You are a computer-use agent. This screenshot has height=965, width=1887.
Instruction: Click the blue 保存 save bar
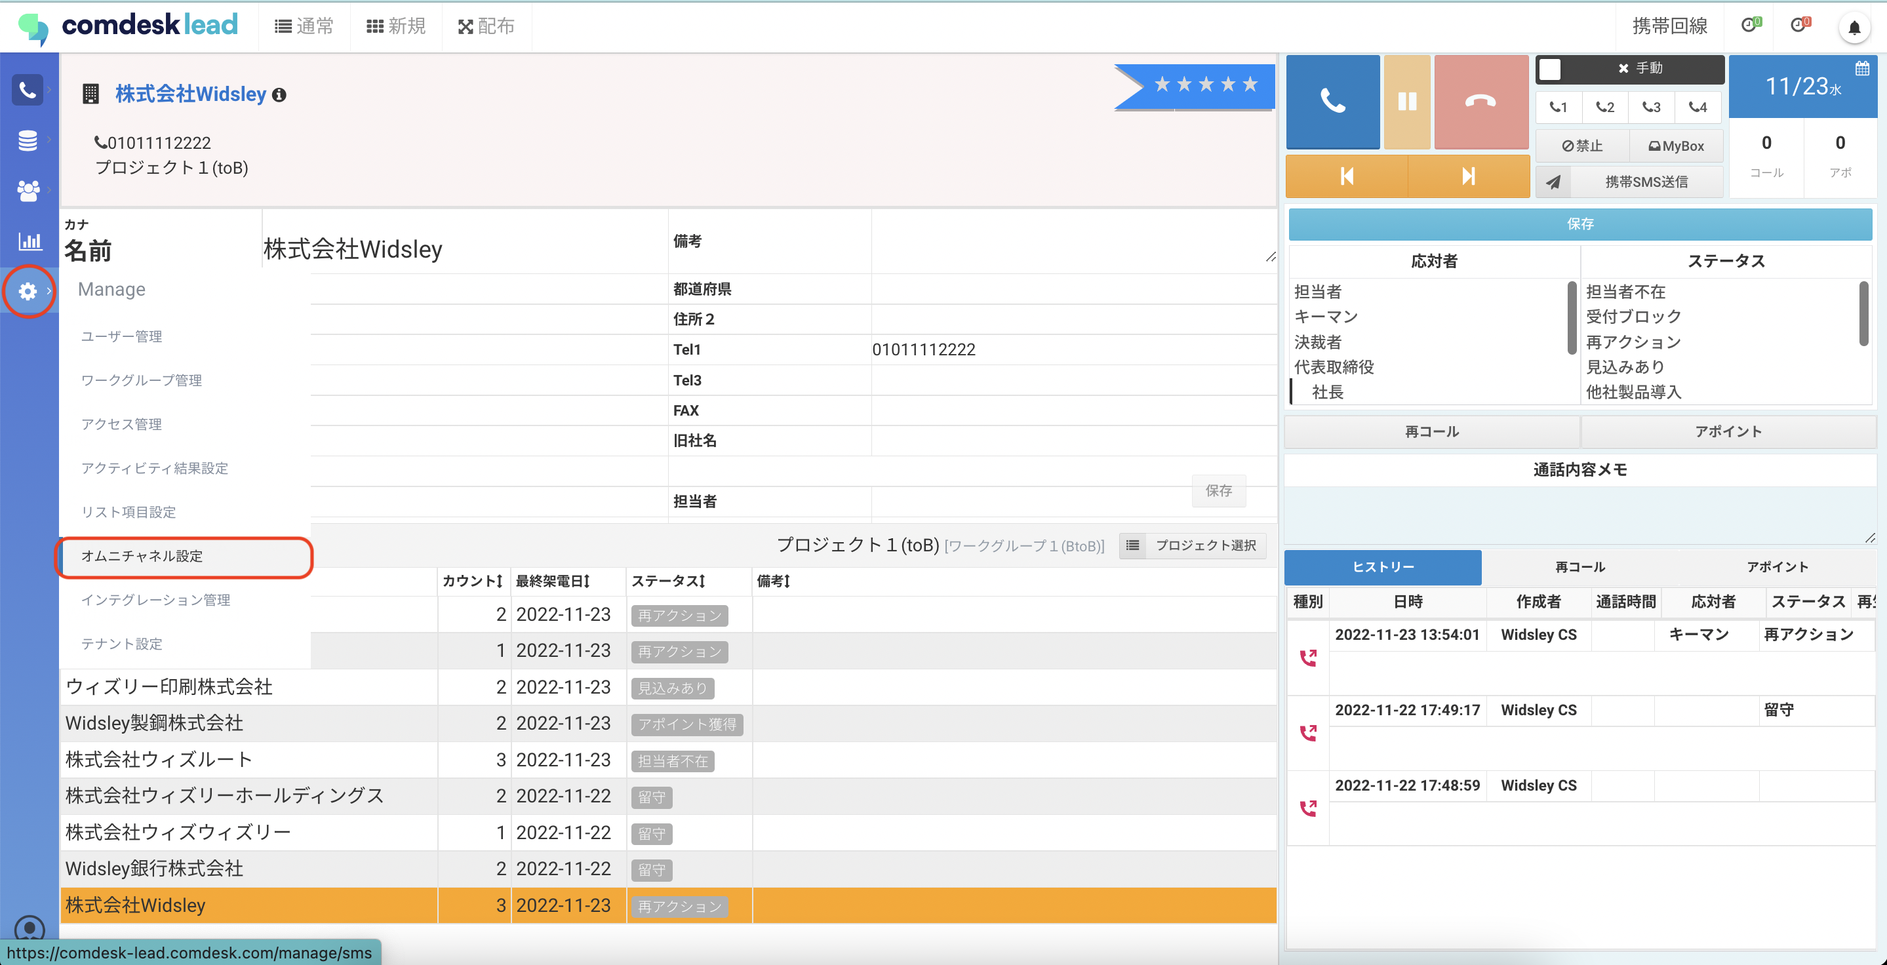pos(1580,224)
